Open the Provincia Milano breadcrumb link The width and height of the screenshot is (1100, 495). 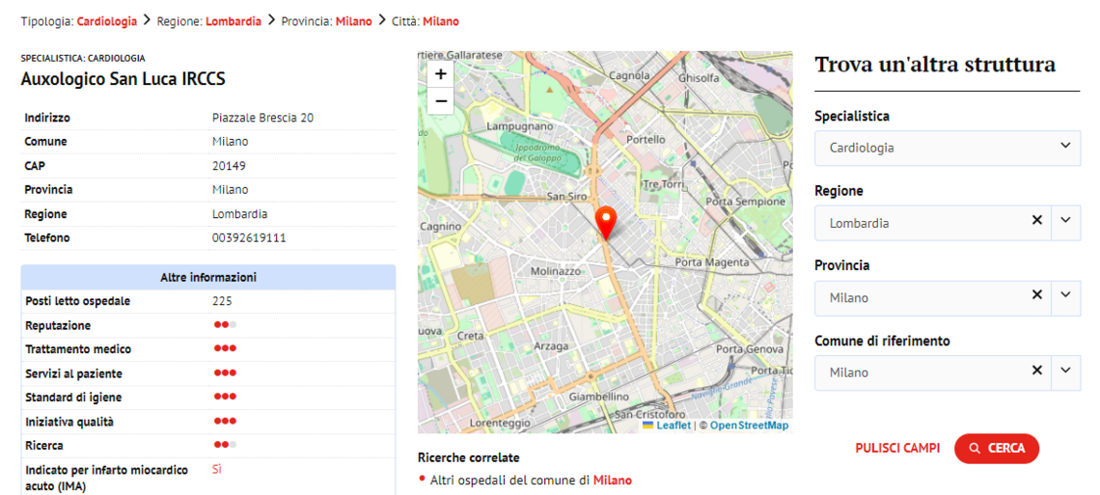click(x=353, y=21)
